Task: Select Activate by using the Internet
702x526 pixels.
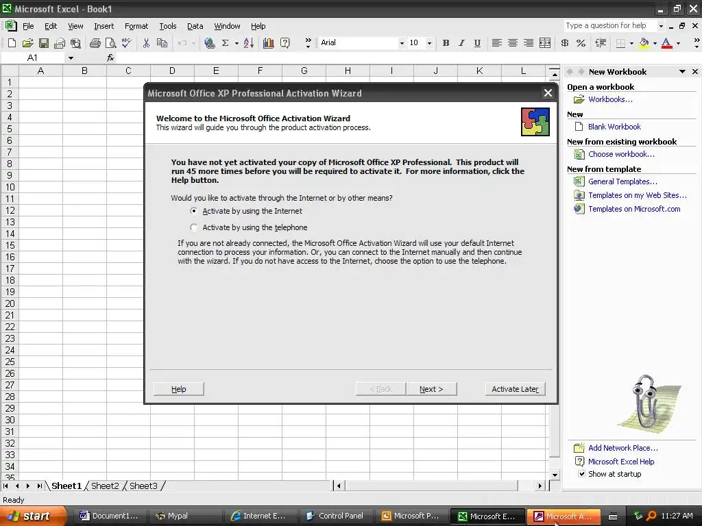Action: point(193,211)
